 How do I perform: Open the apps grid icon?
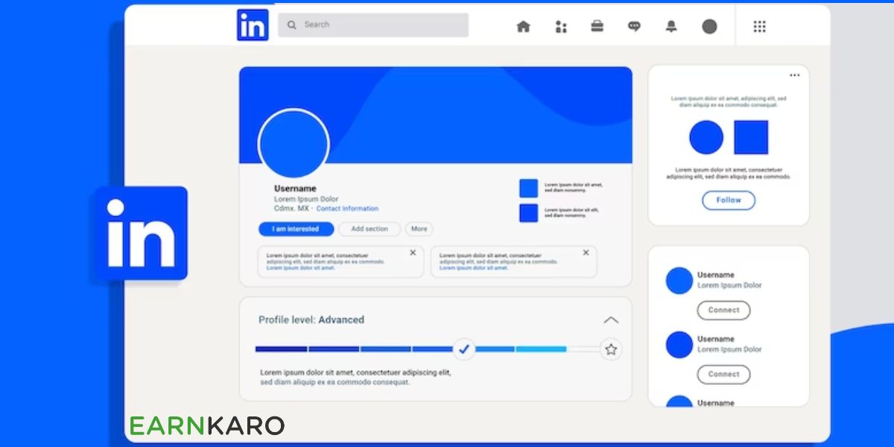point(758,25)
